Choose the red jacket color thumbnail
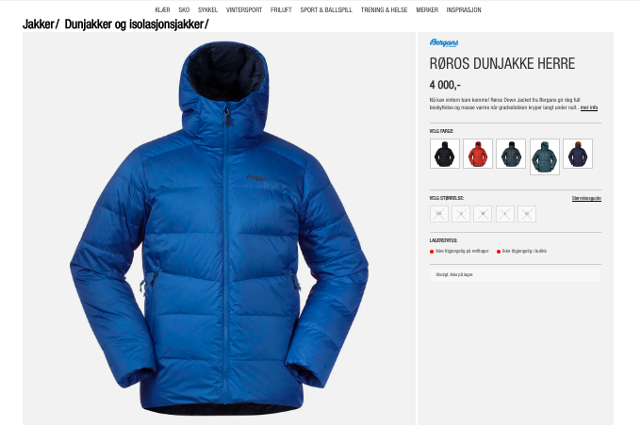 pos(478,154)
